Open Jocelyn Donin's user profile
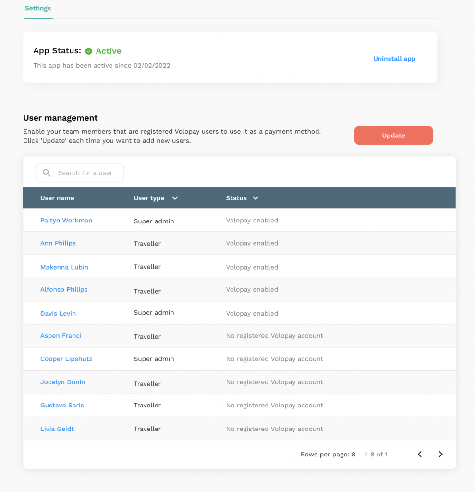 [x=63, y=382]
